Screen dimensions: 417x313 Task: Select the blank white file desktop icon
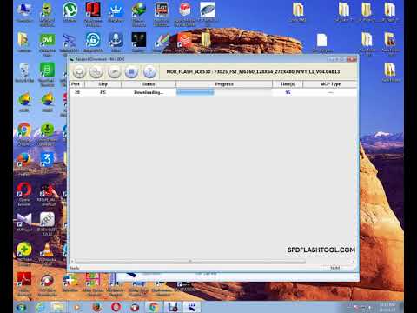(321, 43)
